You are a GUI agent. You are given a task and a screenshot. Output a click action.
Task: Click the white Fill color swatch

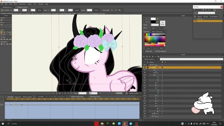coord(153,19)
